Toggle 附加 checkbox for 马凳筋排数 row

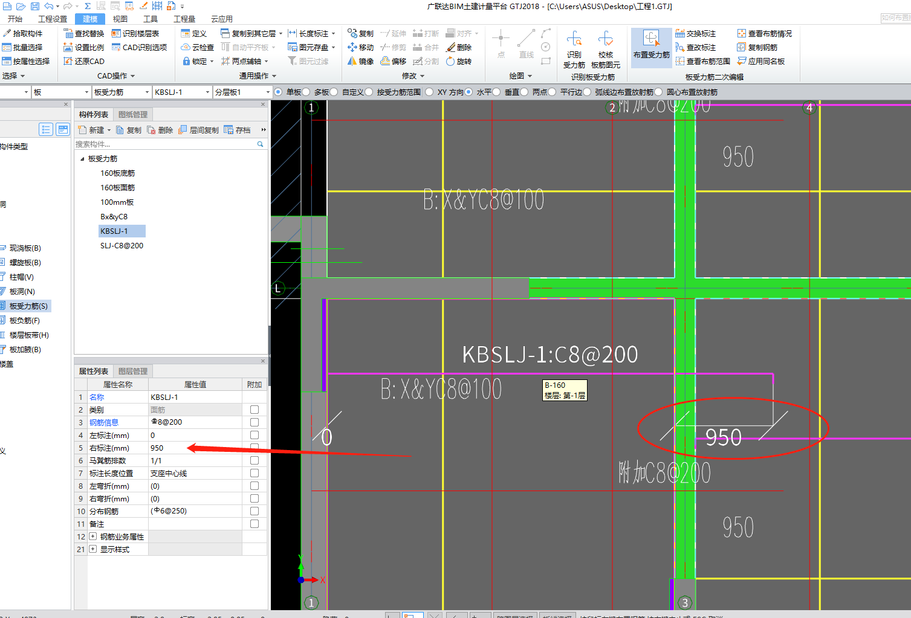(x=254, y=460)
